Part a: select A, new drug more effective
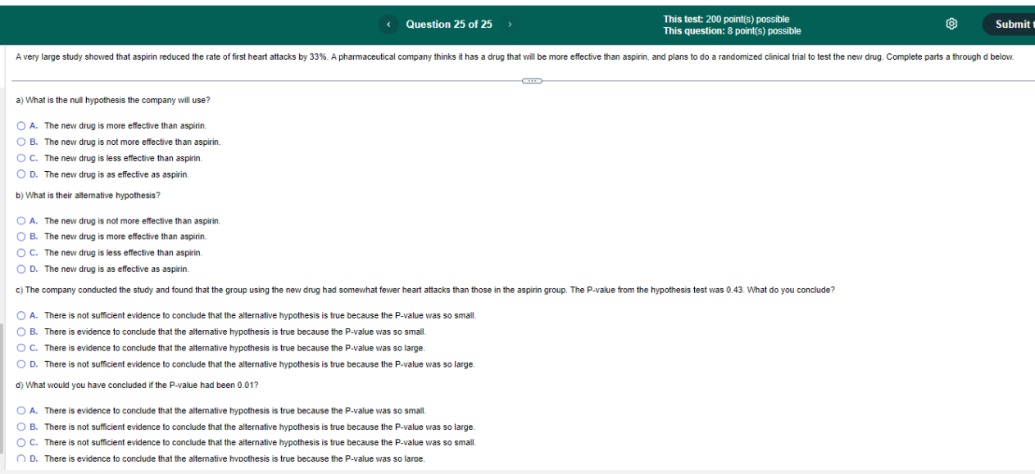 pos(21,126)
